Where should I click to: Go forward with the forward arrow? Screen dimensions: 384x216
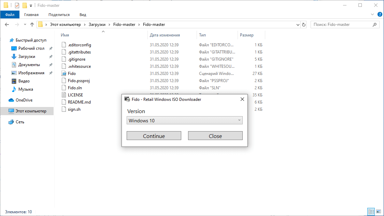point(17,25)
